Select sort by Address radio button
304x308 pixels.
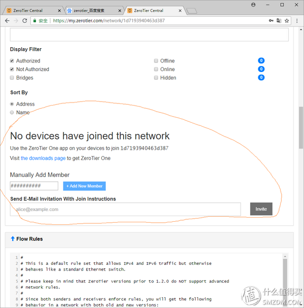click(x=12, y=104)
